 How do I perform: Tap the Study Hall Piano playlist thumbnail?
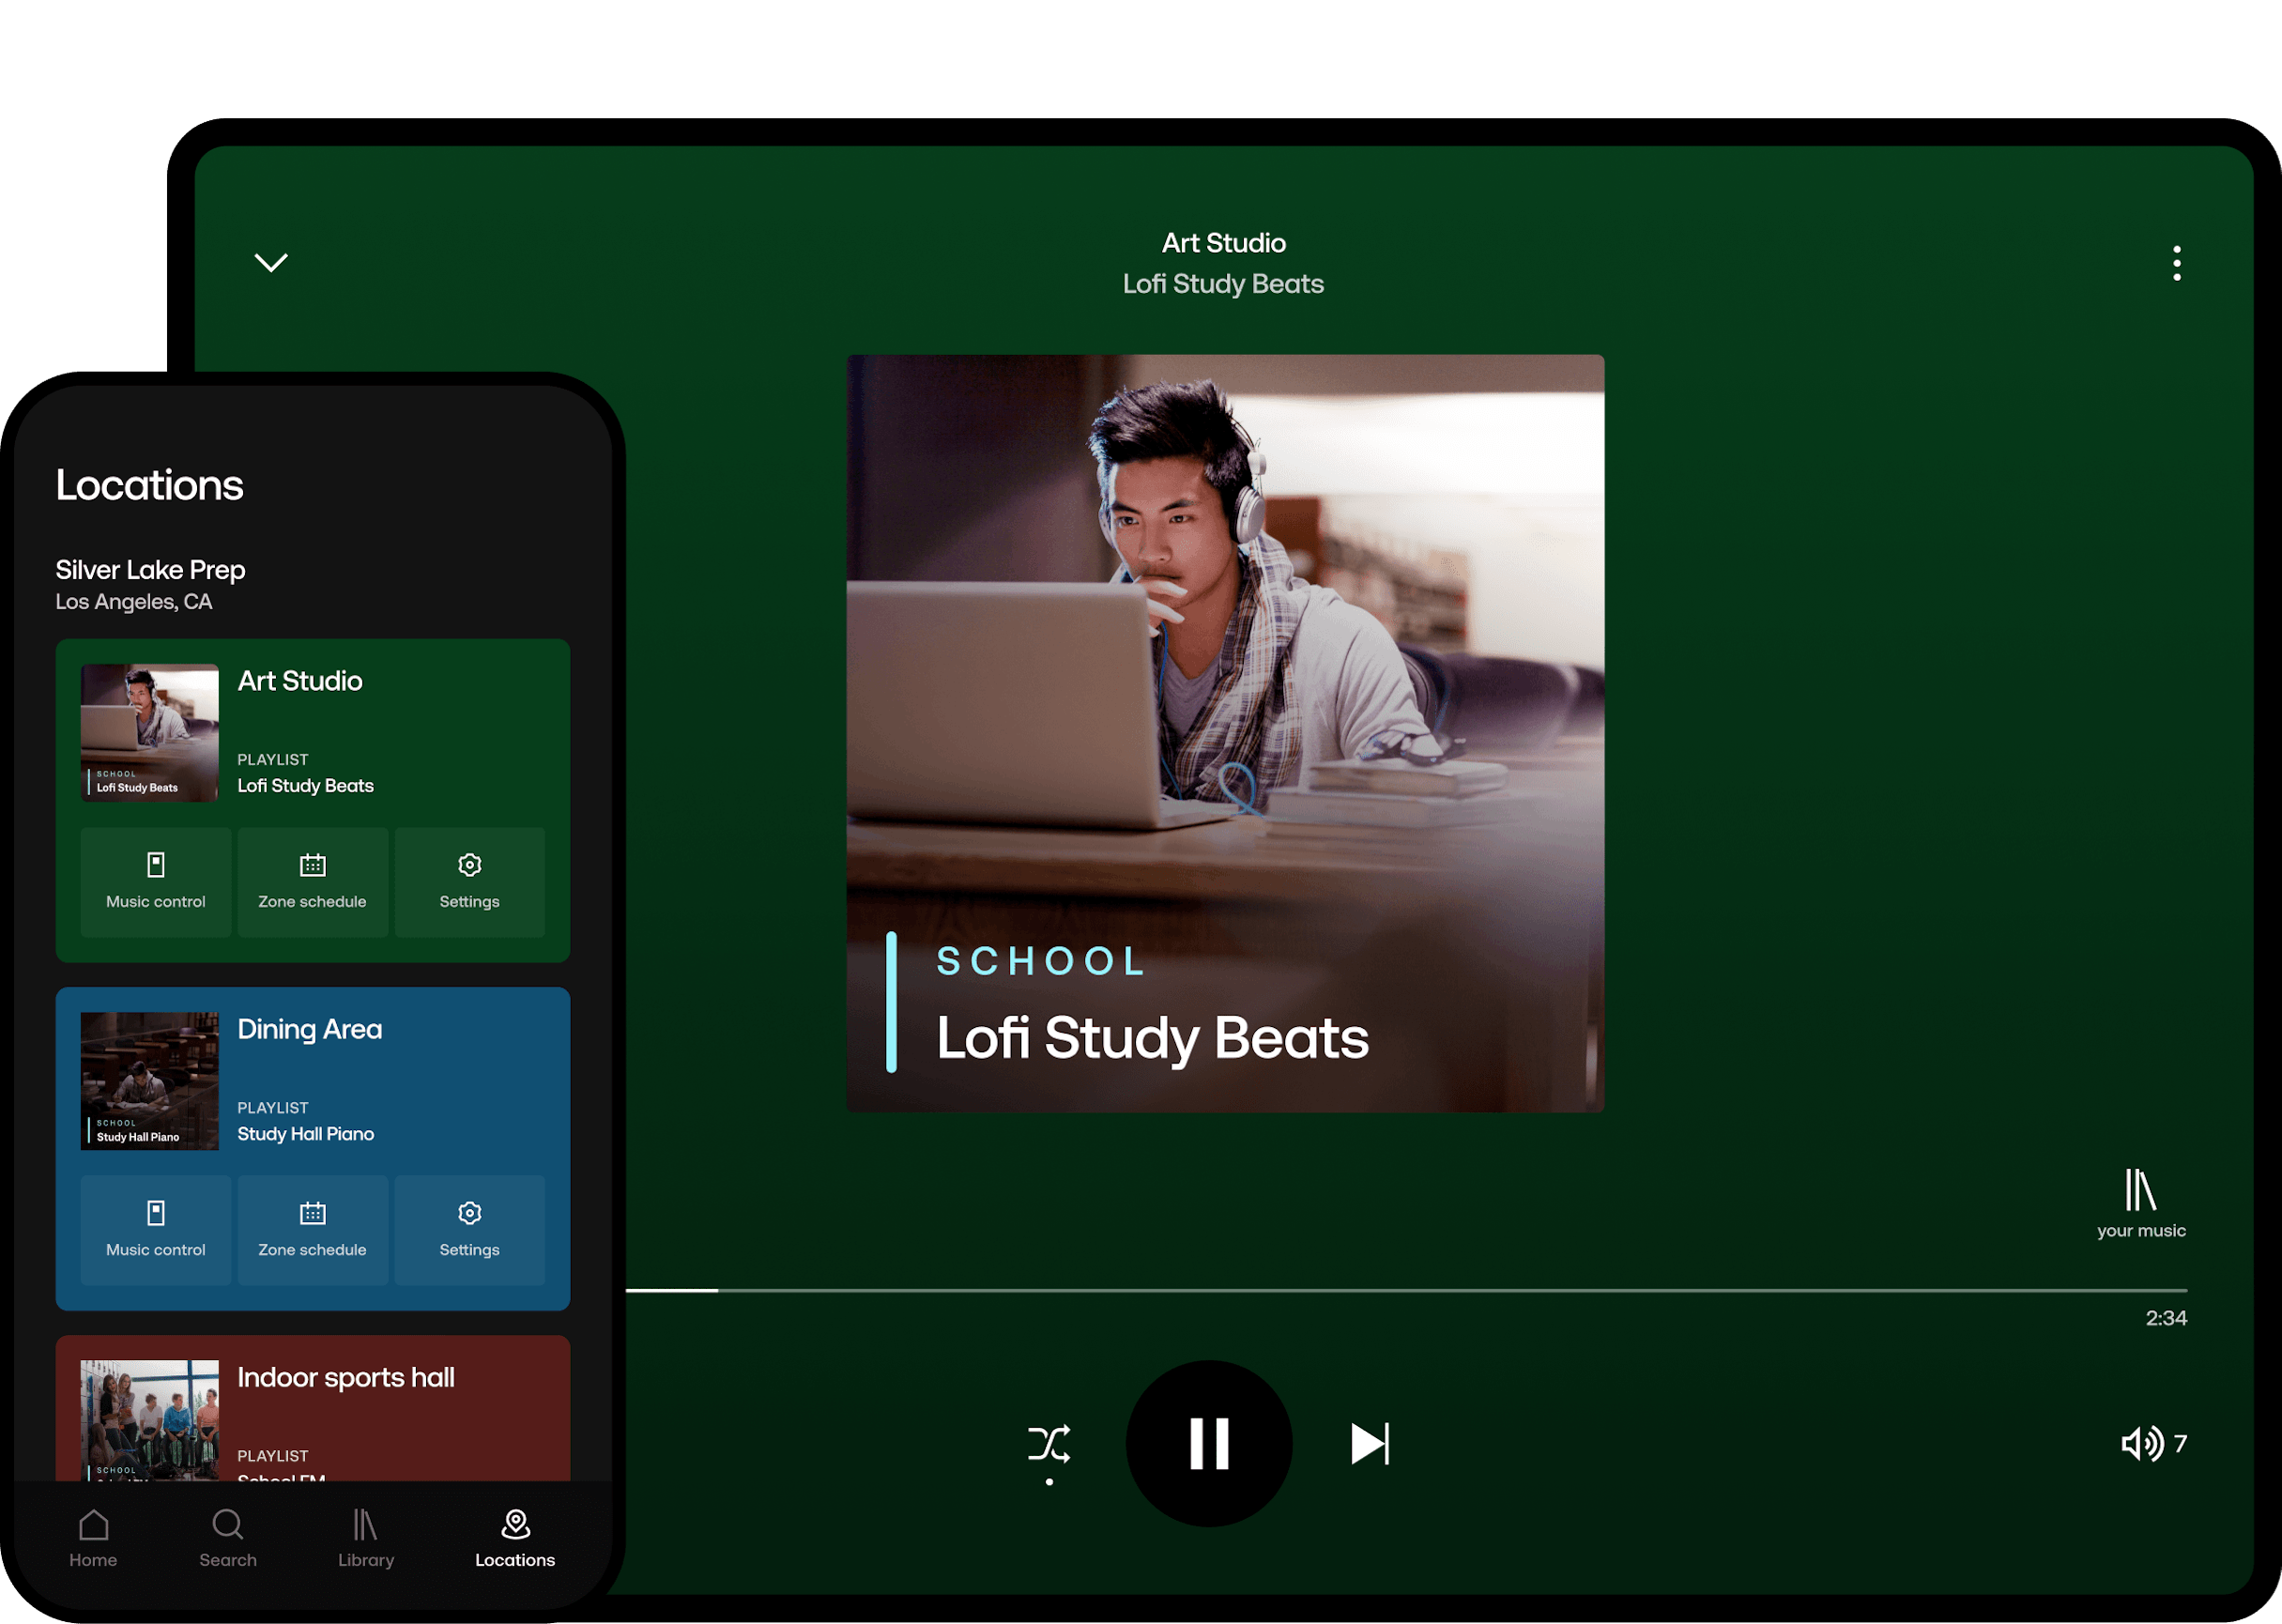coord(150,1080)
